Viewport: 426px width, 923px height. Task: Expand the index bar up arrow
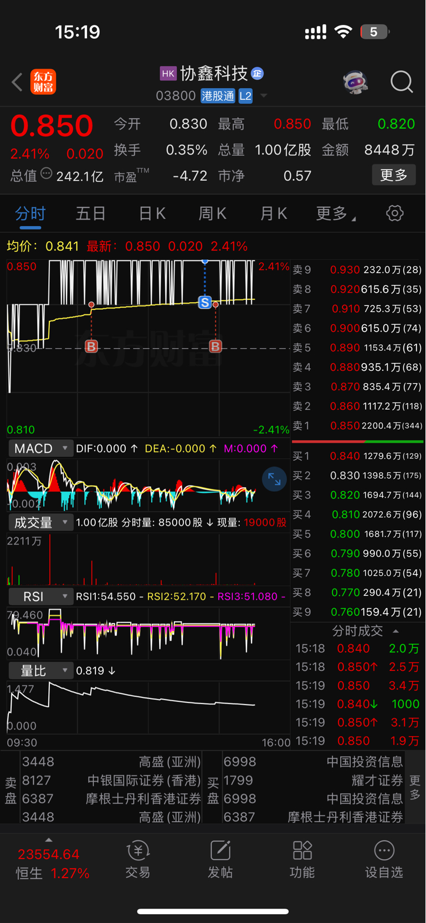click(49, 840)
